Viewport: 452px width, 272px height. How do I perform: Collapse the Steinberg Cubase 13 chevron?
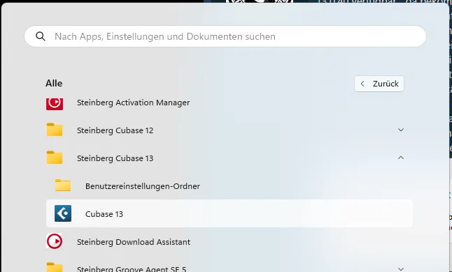[401, 158]
